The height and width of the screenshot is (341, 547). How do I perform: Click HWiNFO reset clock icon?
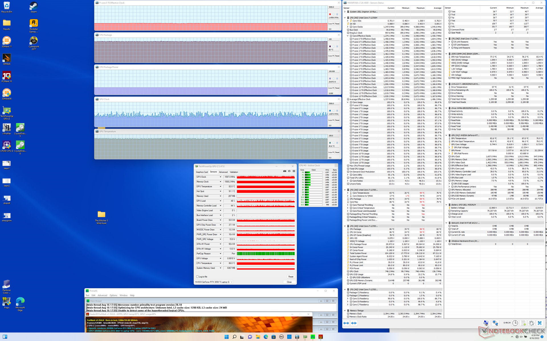point(515,323)
